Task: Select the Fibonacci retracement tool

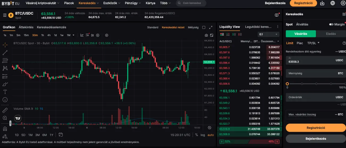Action: pyautogui.click(x=5, y=60)
